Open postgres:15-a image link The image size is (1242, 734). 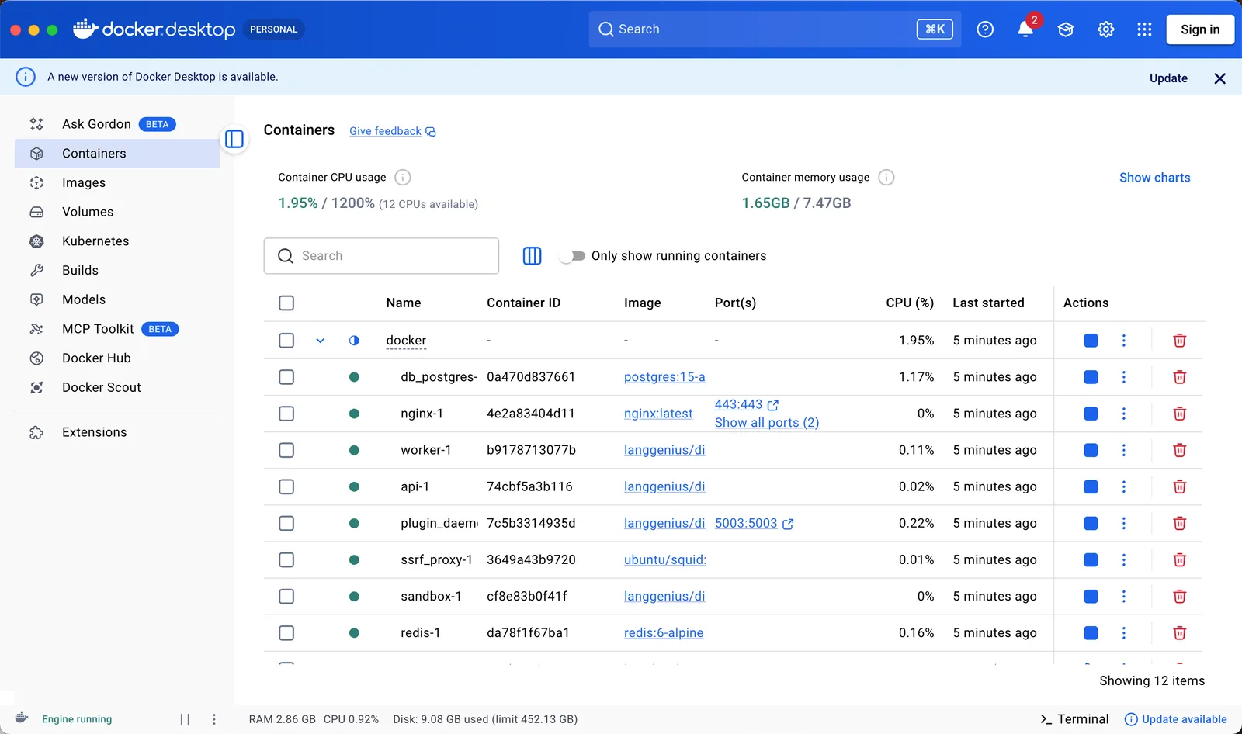(664, 377)
